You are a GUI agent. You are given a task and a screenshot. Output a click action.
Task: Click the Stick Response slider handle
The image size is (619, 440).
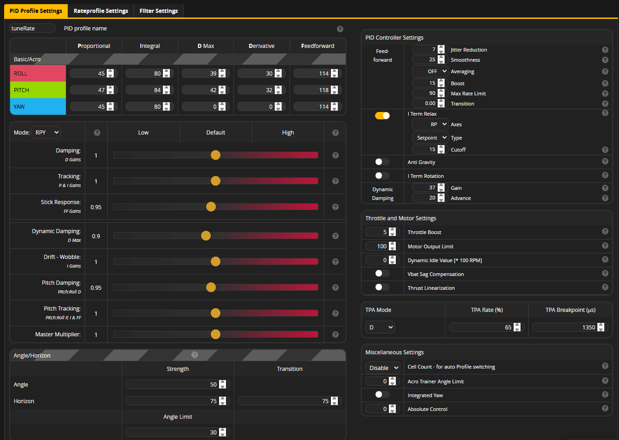tap(211, 207)
